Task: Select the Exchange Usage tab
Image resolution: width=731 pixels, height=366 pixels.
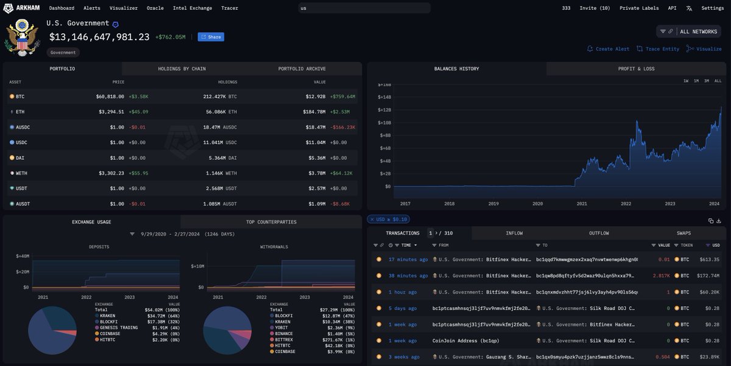Action: (91, 222)
